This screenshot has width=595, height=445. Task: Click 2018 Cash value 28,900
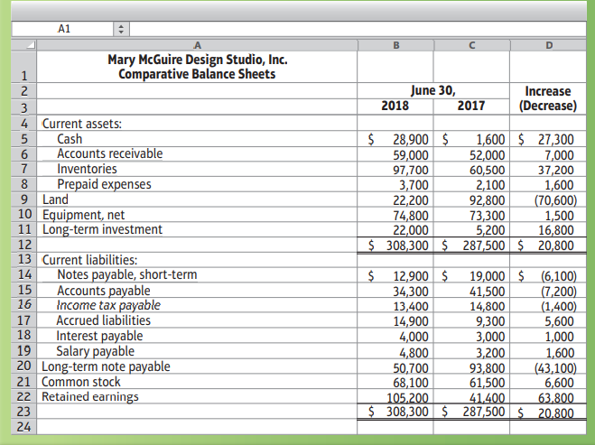(x=411, y=140)
